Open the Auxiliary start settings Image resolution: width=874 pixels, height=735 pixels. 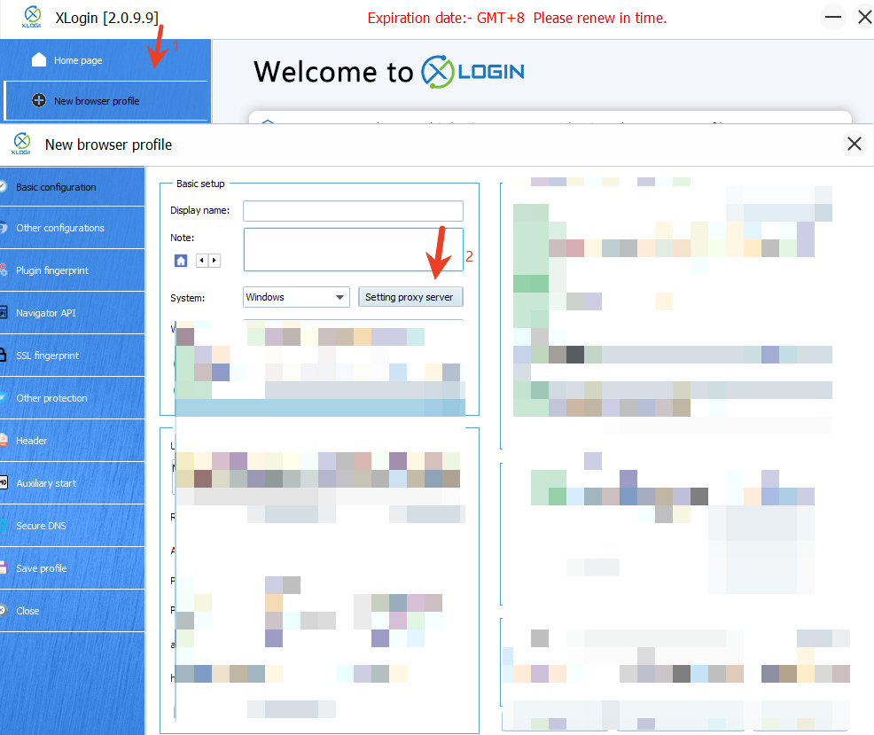(x=72, y=483)
